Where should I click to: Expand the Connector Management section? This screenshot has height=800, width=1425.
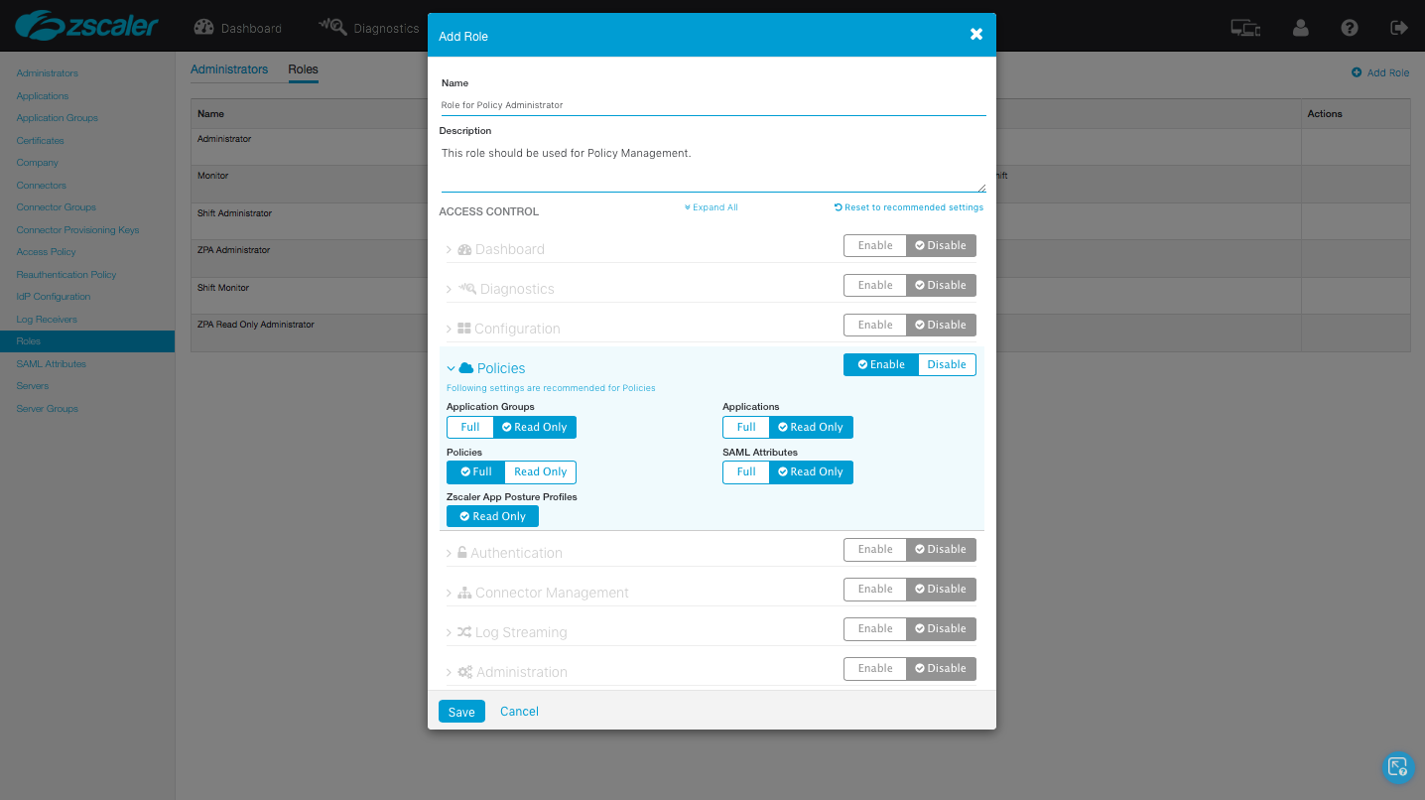[450, 593]
